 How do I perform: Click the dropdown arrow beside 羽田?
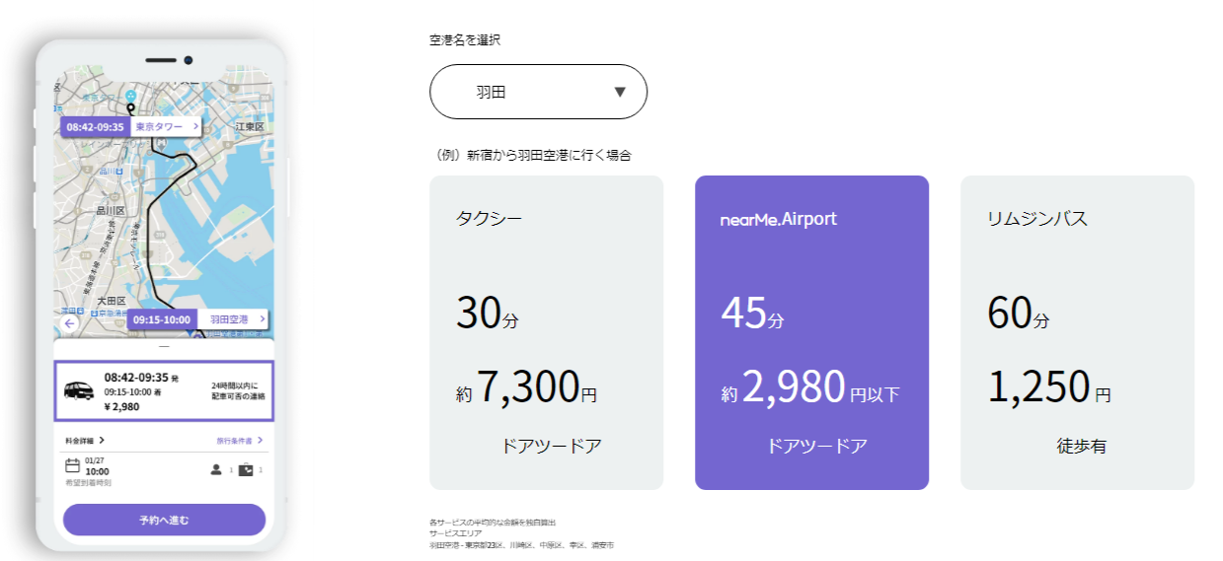(x=620, y=92)
